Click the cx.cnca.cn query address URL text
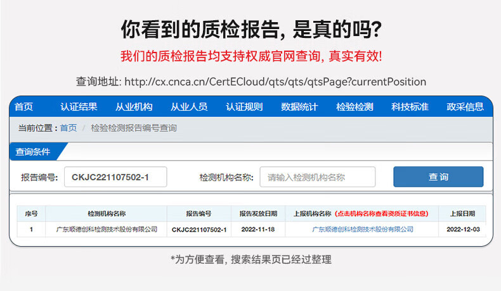This screenshot has width=501, height=291. (275, 82)
